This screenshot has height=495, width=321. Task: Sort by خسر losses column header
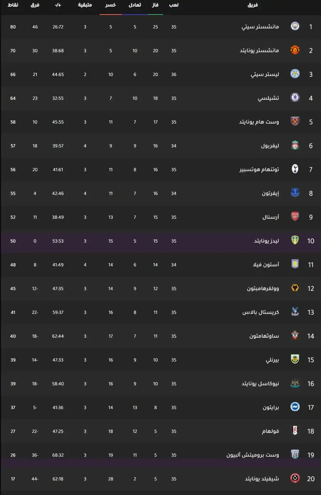[111, 5]
